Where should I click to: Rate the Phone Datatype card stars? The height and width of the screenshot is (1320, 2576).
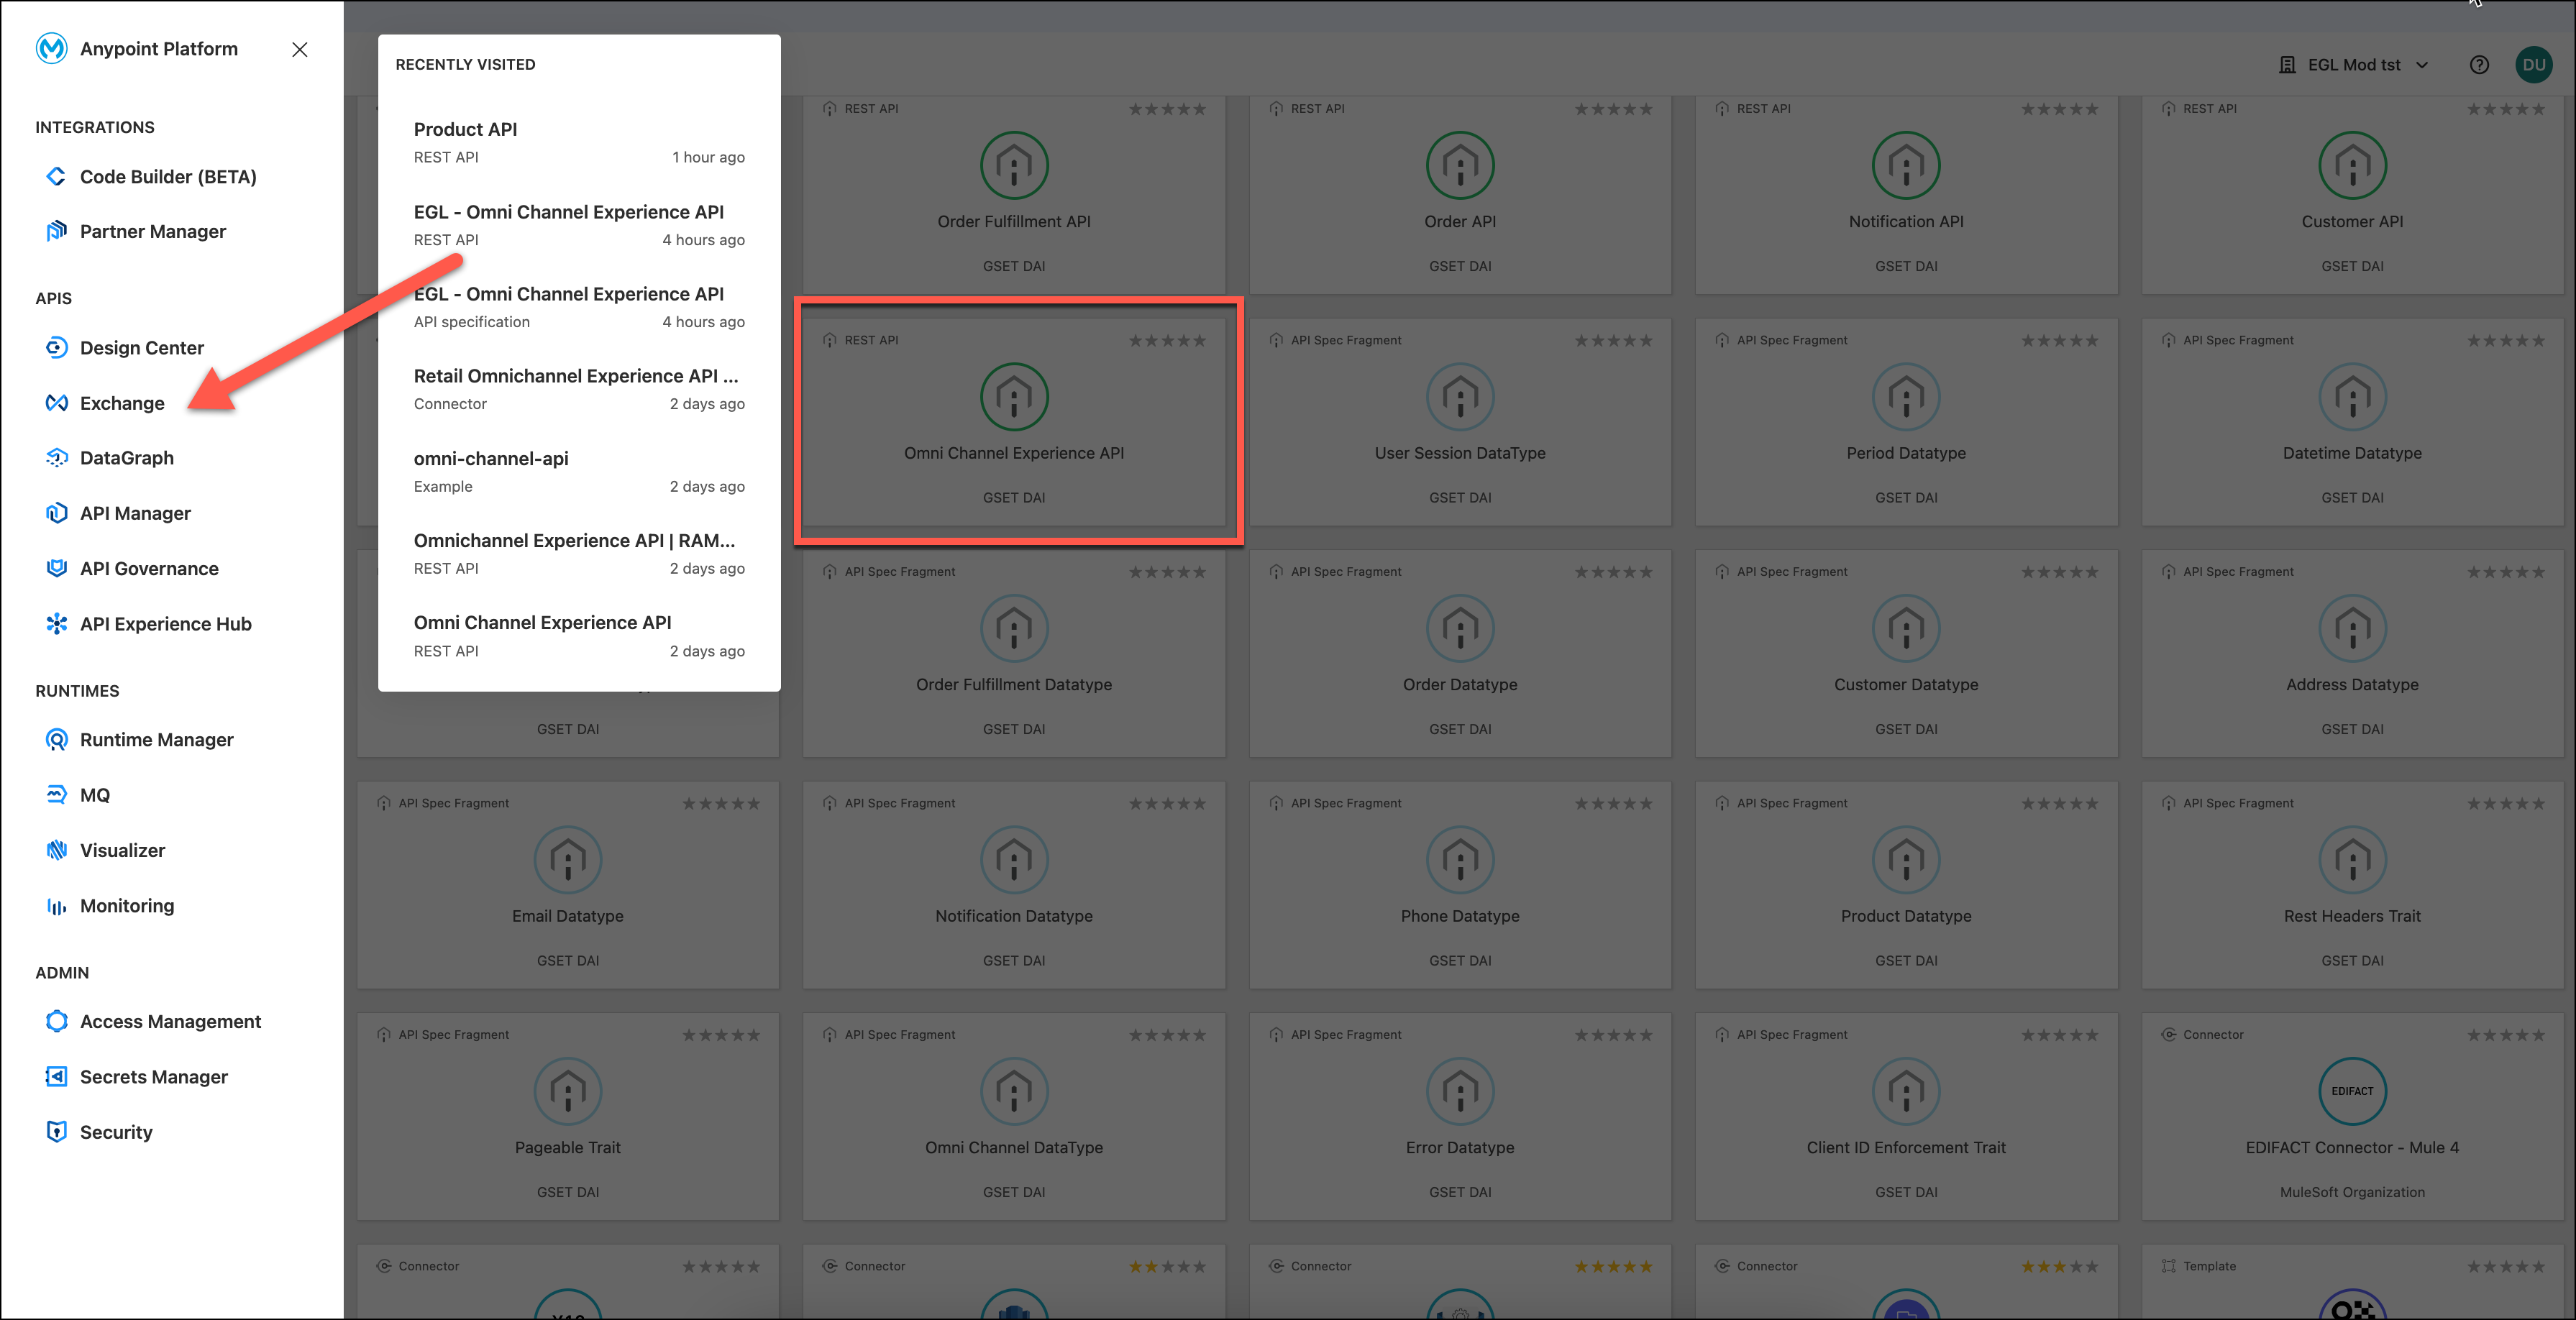pyautogui.click(x=1613, y=803)
